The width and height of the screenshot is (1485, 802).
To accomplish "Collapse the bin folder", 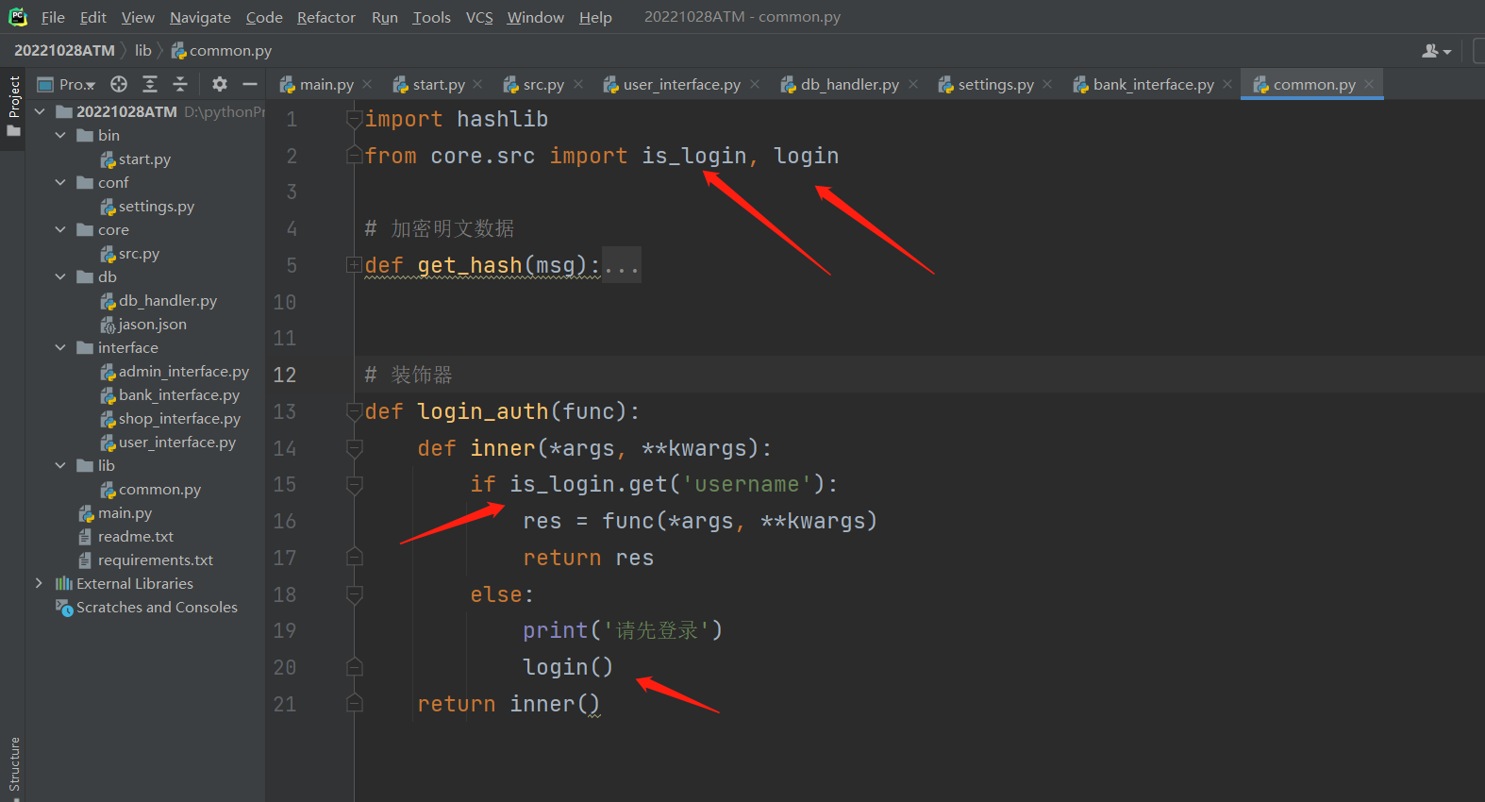I will point(60,135).
